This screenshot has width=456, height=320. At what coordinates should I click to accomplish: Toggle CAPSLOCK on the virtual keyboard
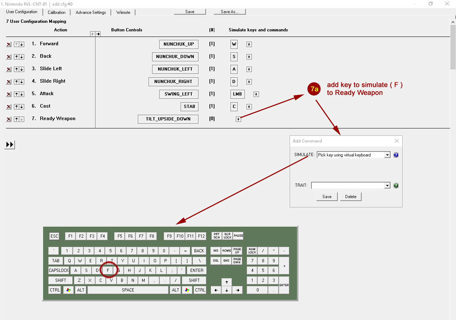(59, 270)
